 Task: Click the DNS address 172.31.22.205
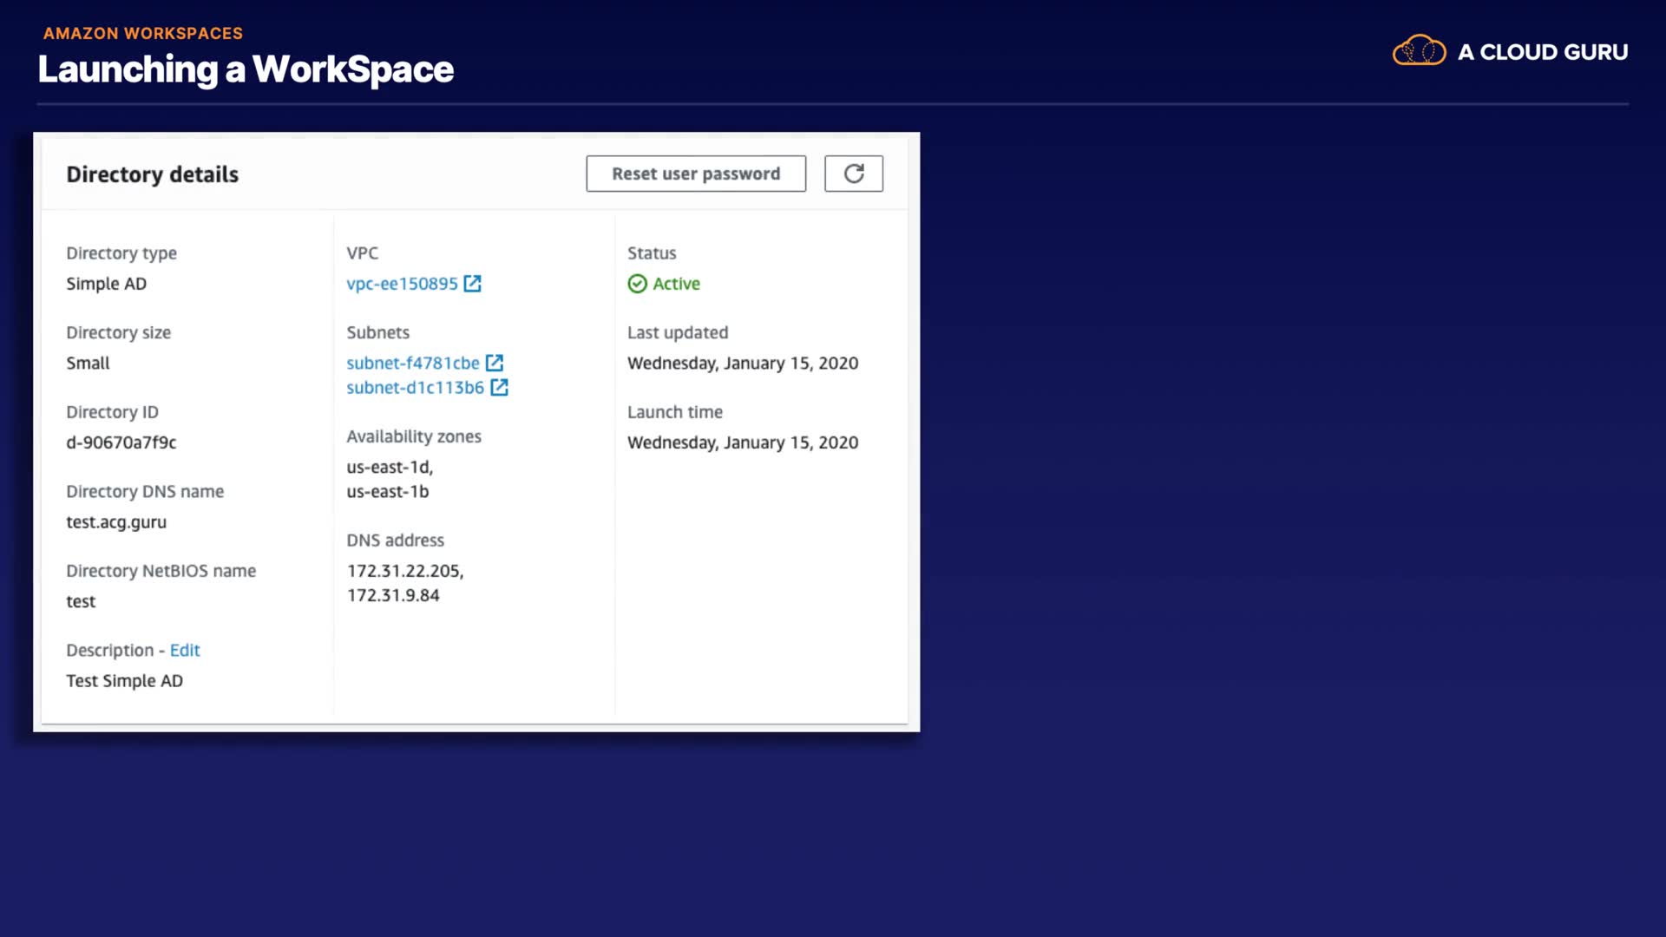[x=404, y=571]
